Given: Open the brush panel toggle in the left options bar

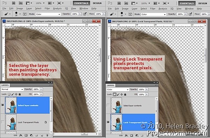Looking at the screenshot, I should coord(25,14).
